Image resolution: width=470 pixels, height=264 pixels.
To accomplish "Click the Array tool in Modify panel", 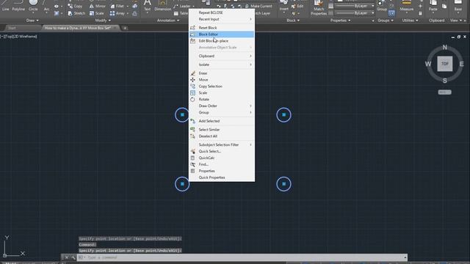I will pos(117,13).
